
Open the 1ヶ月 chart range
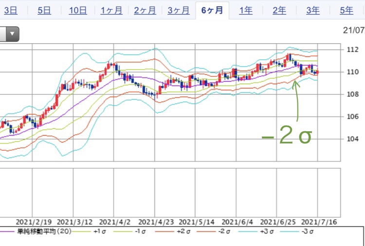coord(111,11)
